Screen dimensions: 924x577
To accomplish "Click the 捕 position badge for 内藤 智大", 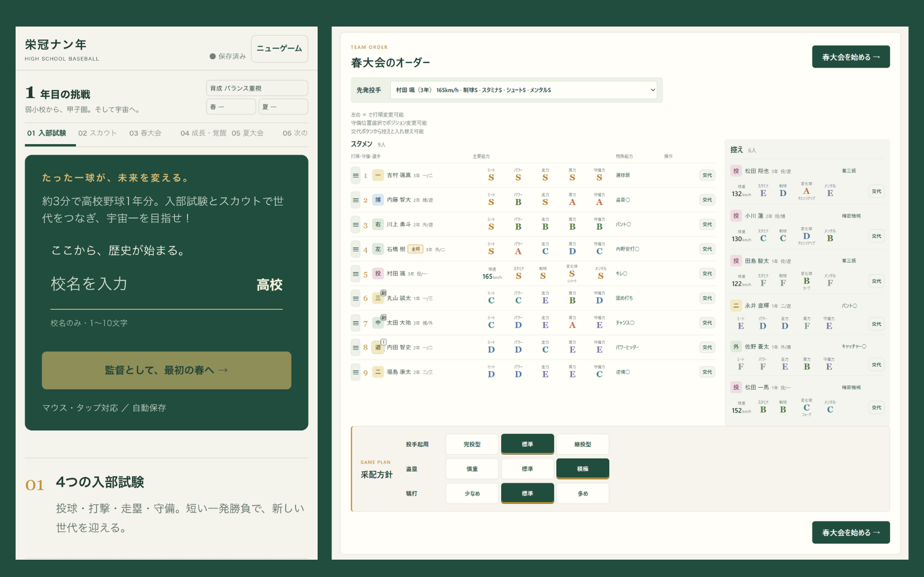I will point(378,200).
